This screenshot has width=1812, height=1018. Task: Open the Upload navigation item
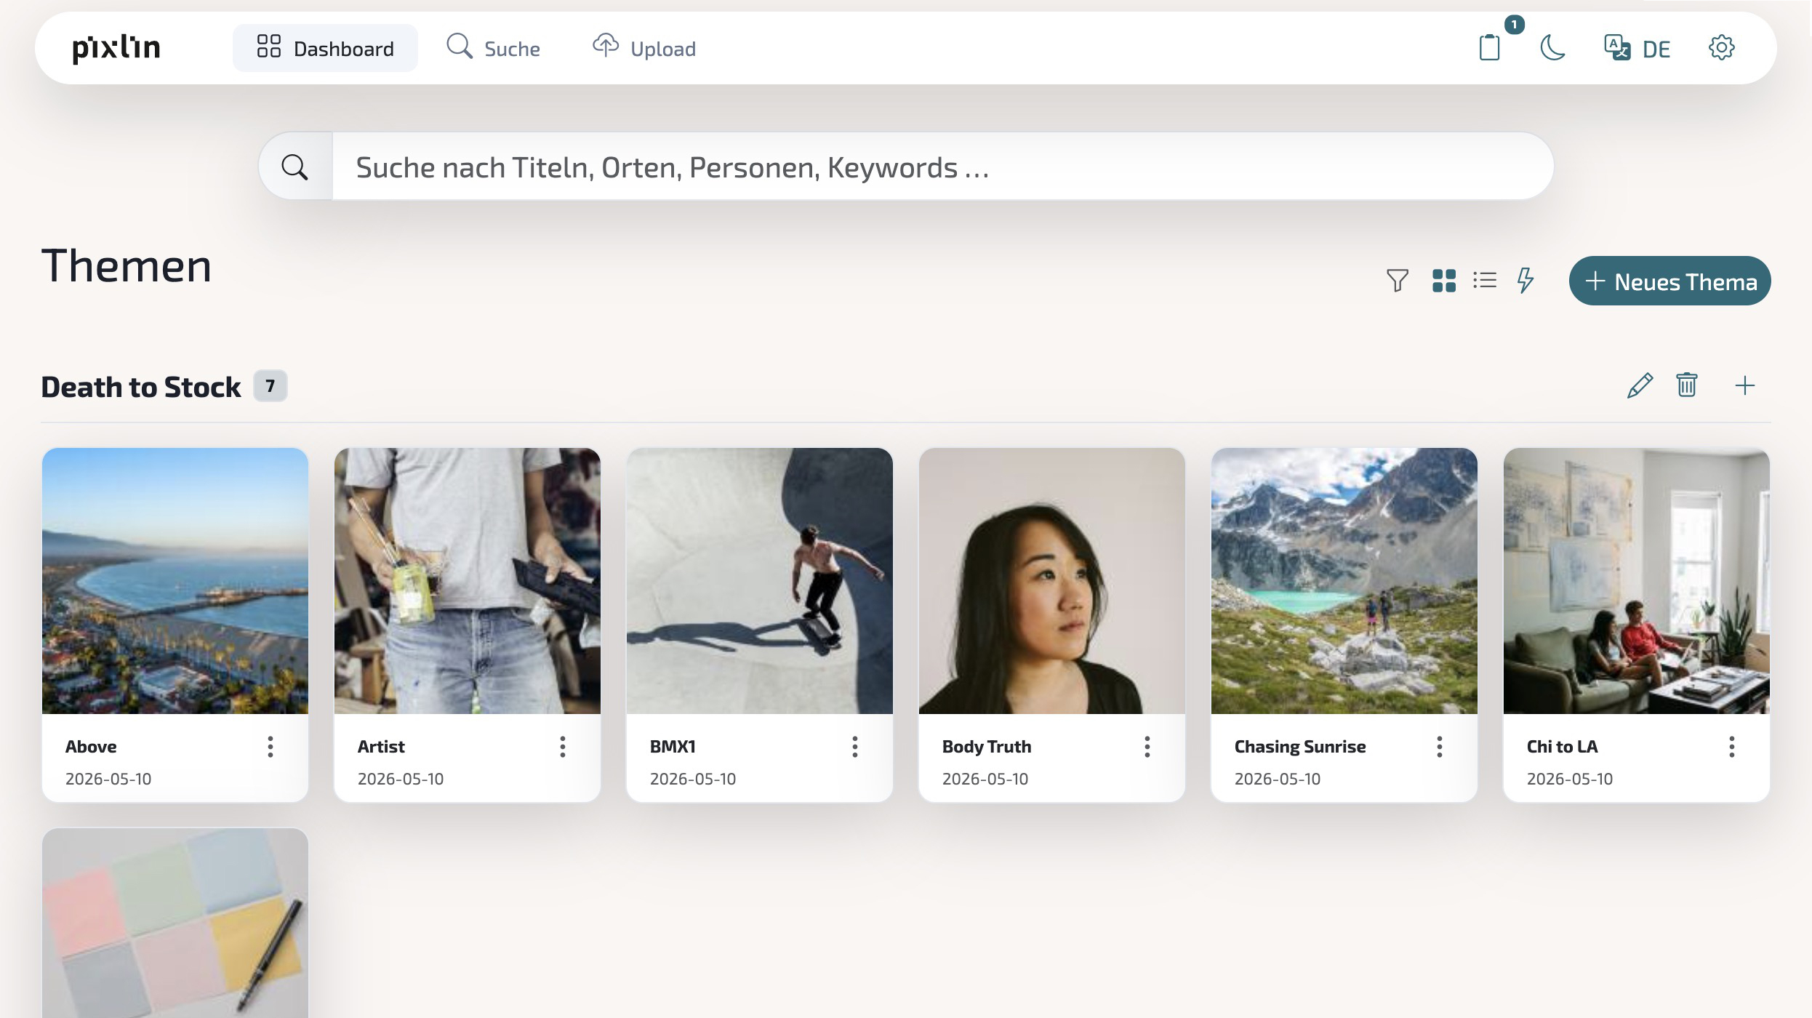644,48
